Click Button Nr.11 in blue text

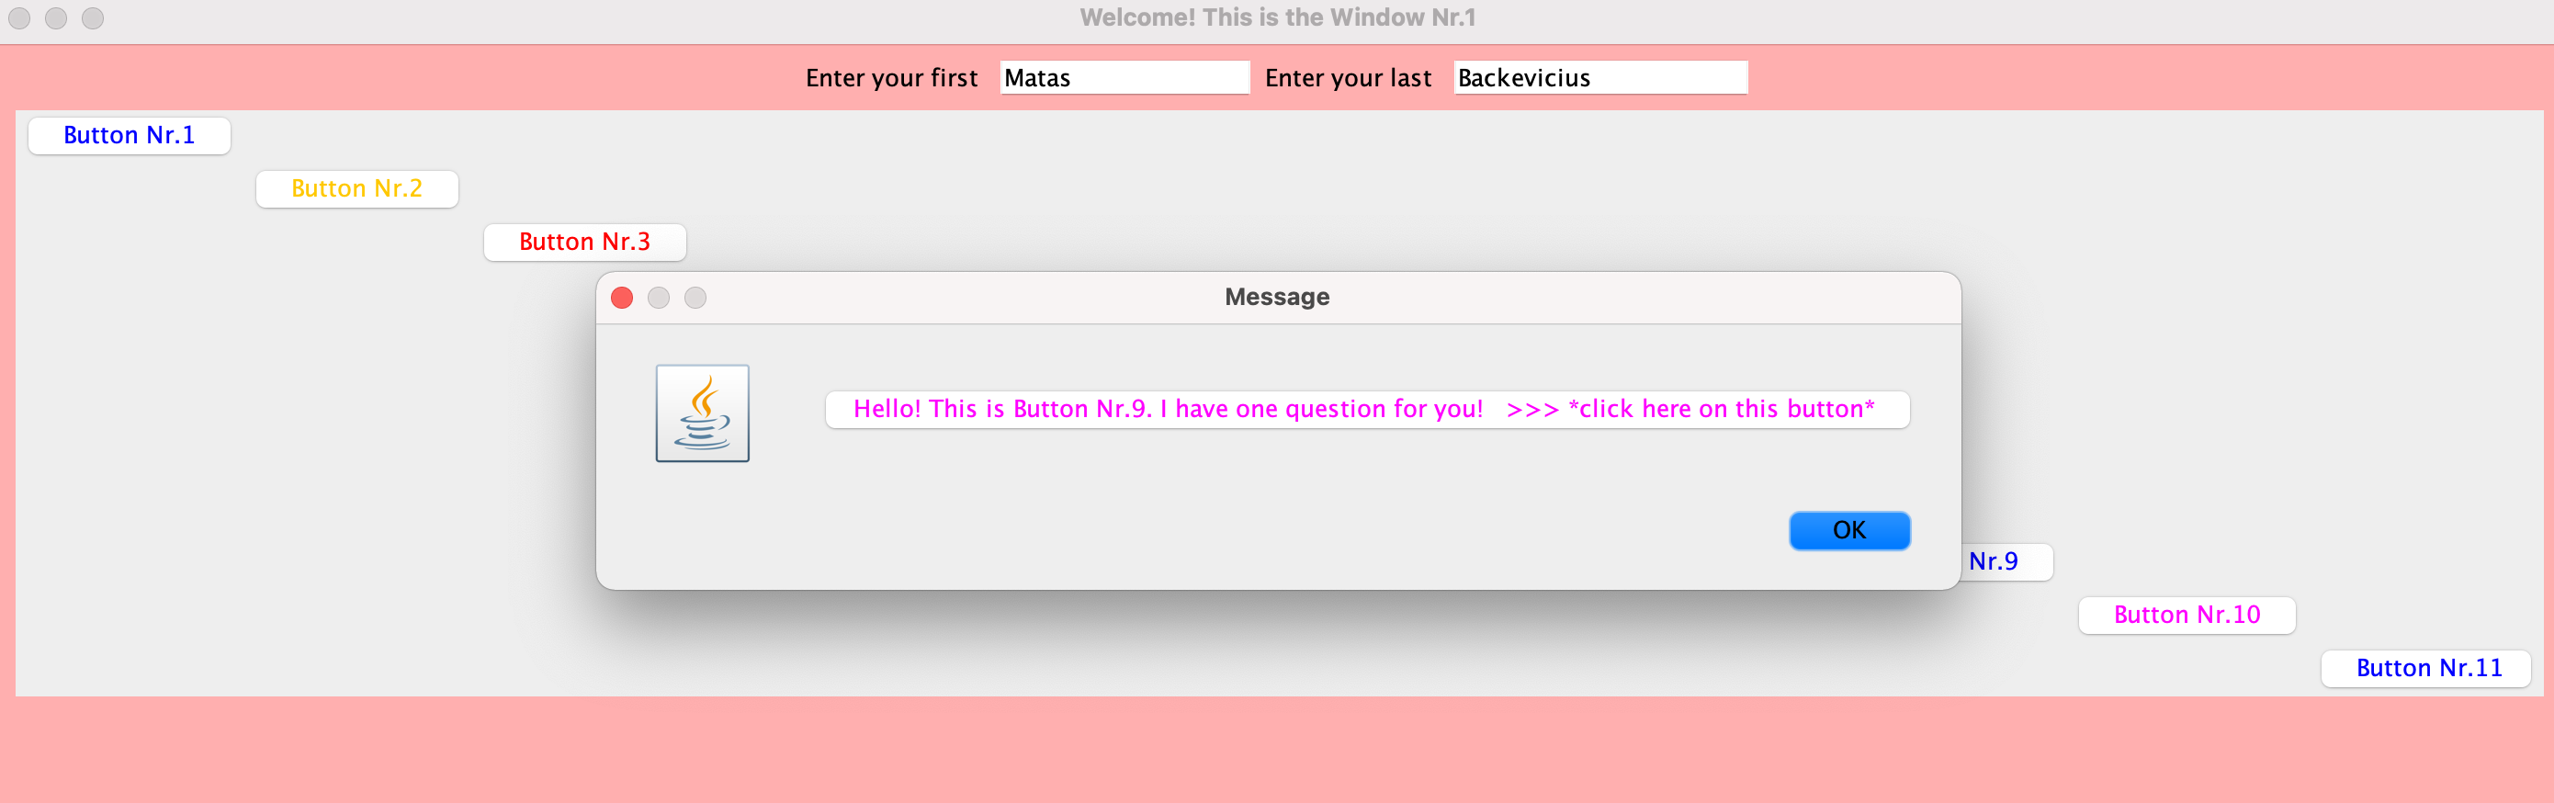pyautogui.click(x=2426, y=669)
